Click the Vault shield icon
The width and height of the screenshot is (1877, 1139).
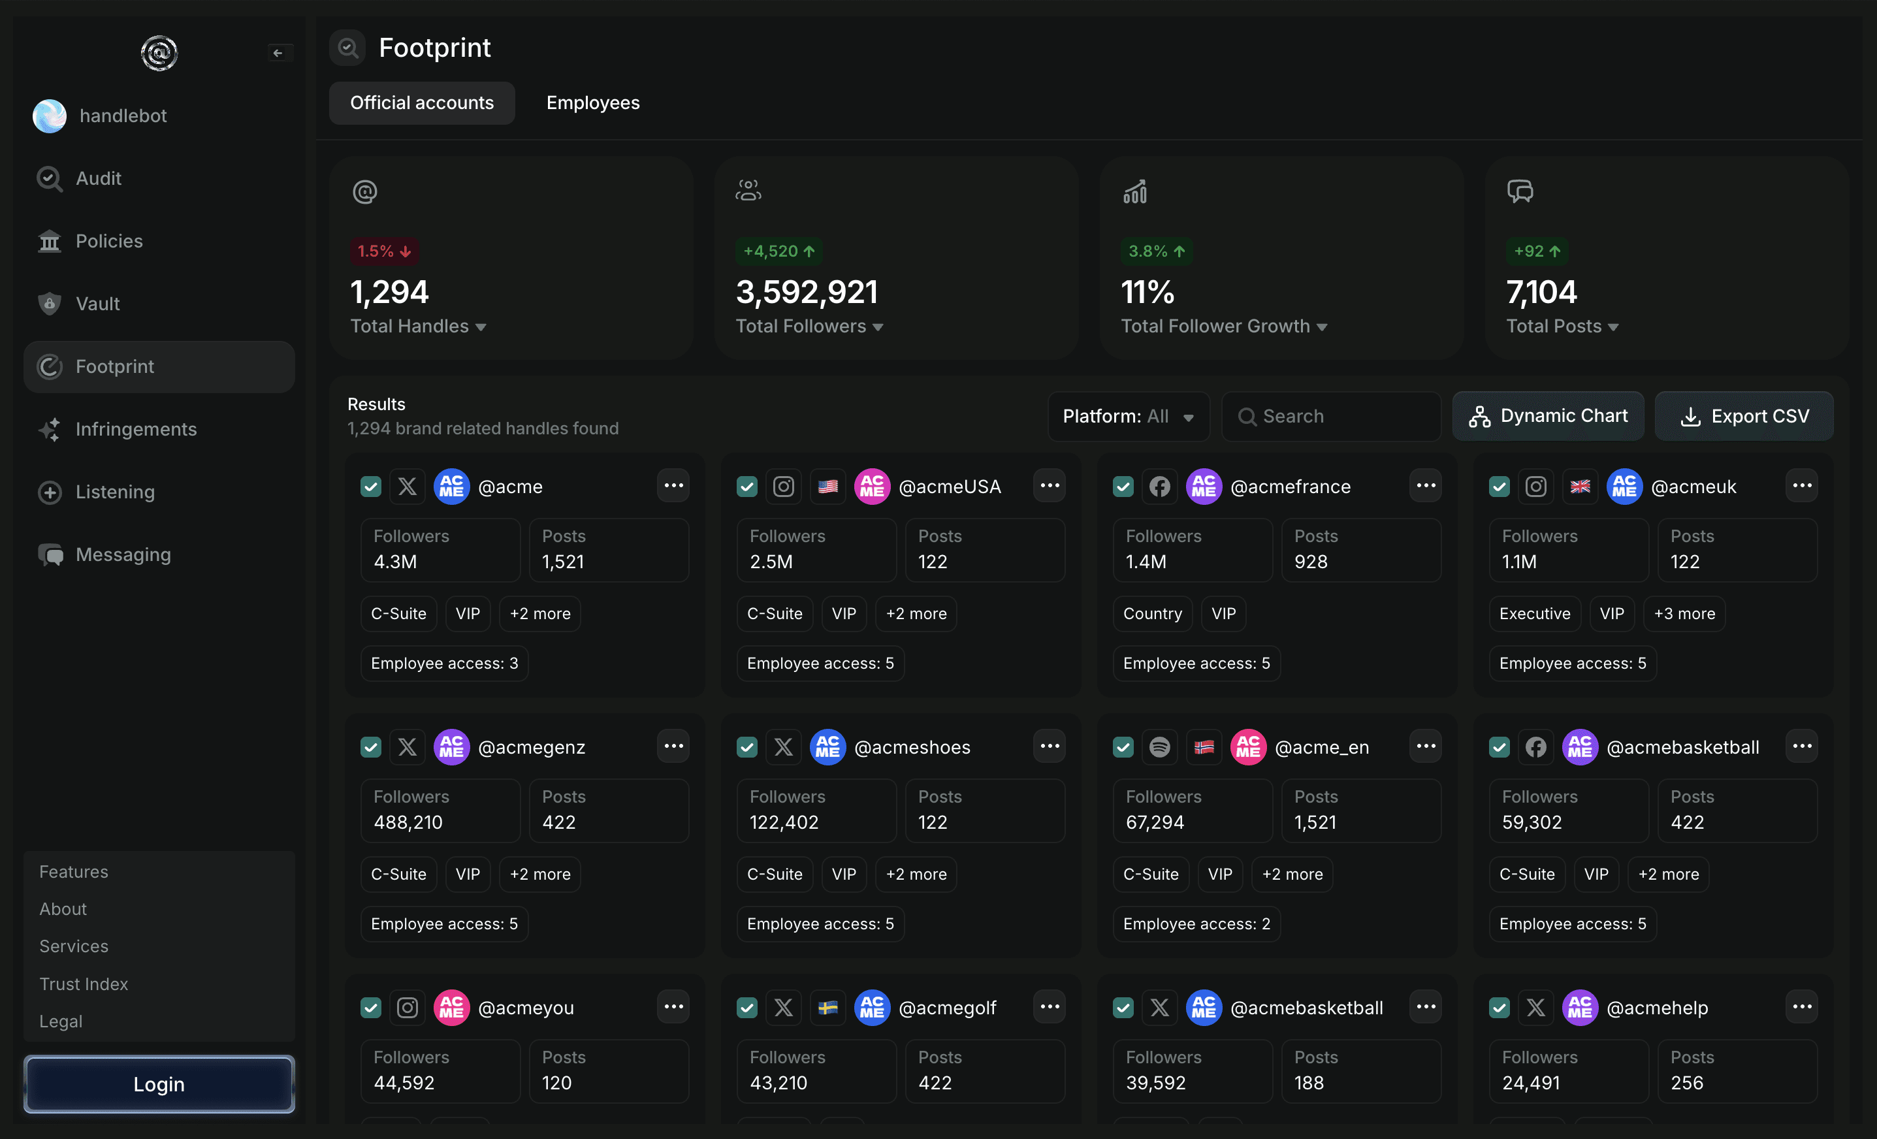50,303
